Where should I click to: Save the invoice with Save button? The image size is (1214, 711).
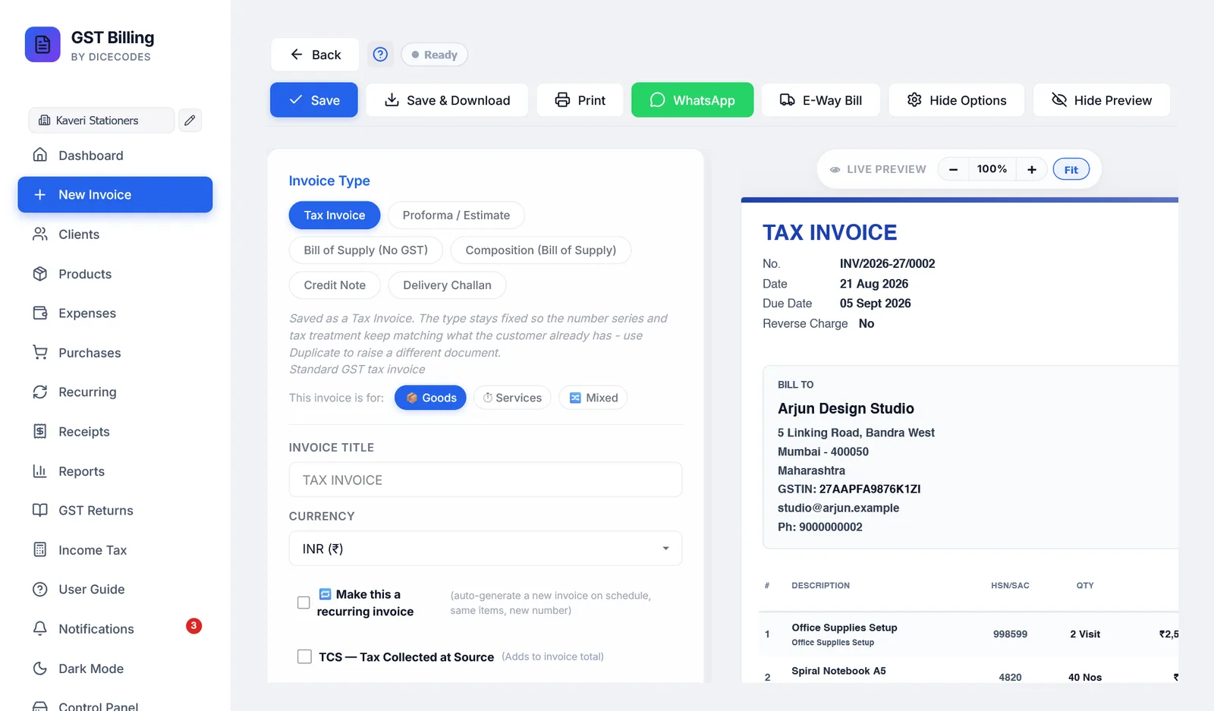pyautogui.click(x=314, y=100)
